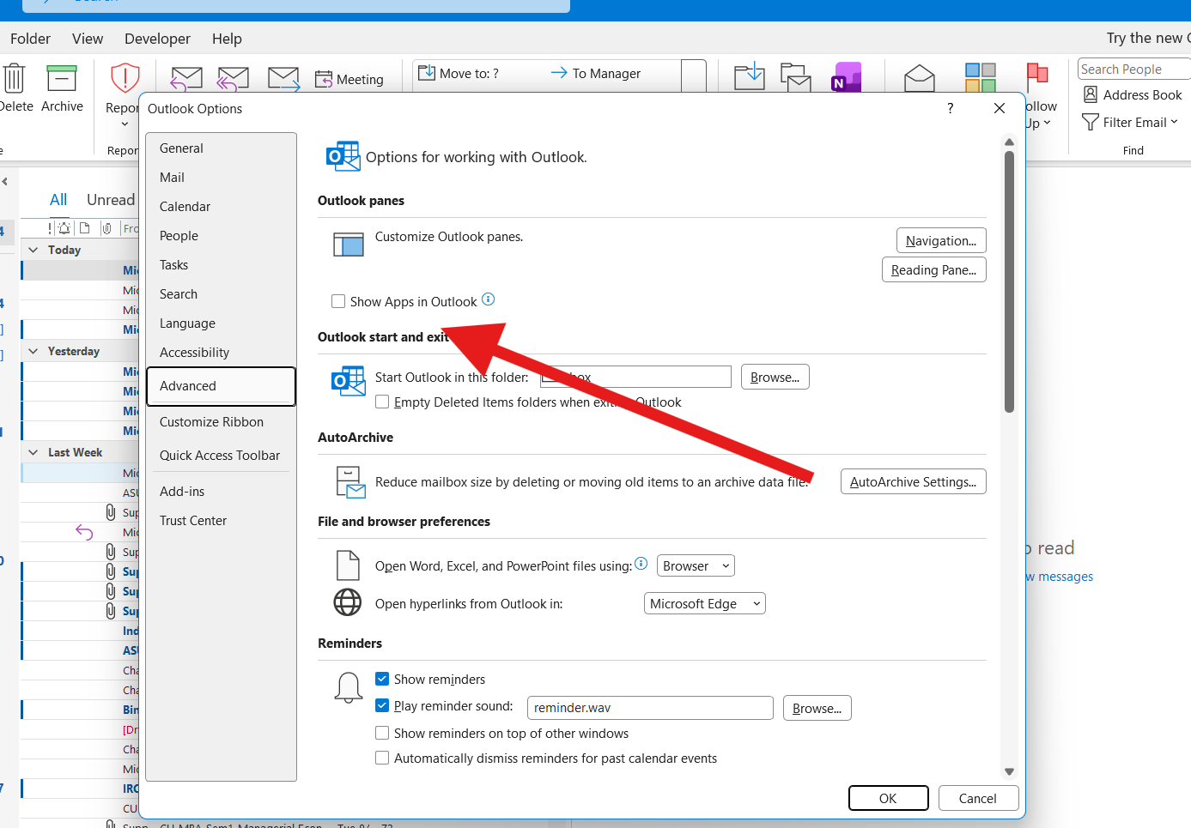Open Address Book
Viewport: 1191px width, 828px height.
[x=1133, y=94]
